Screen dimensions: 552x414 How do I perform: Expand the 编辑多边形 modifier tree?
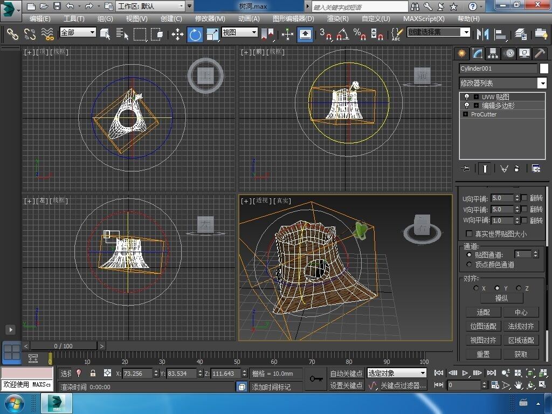476,106
